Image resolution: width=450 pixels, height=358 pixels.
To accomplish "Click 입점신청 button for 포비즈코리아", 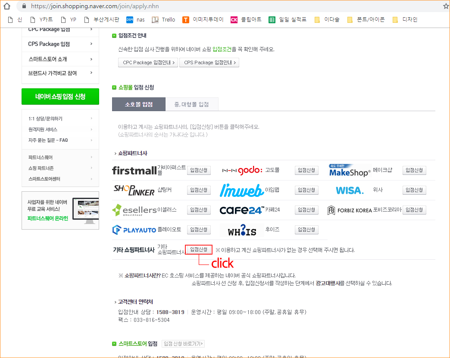I will (x=414, y=210).
